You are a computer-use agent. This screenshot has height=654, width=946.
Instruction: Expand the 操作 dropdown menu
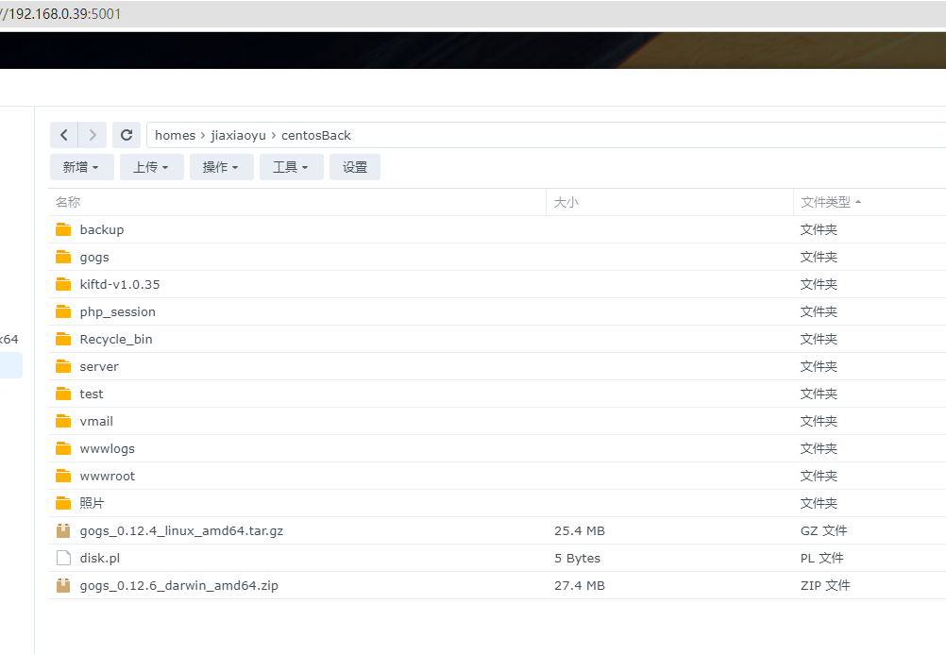(221, 167)
